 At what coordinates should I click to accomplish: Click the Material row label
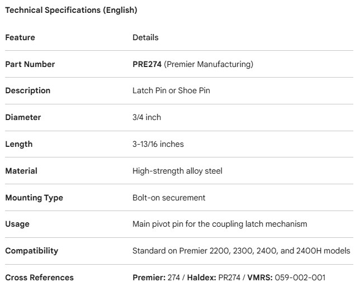click(21, 171)
